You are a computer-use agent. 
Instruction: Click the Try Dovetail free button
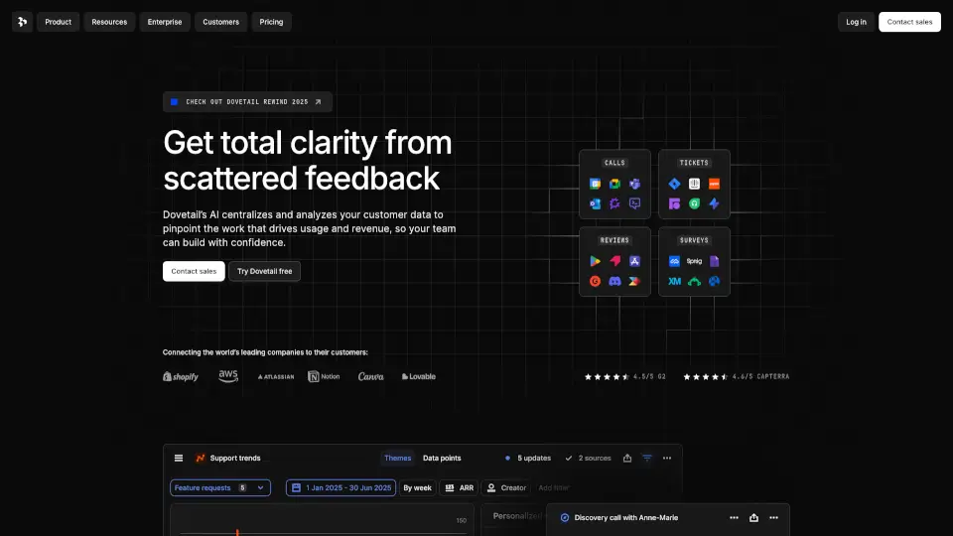pos(264,271)
